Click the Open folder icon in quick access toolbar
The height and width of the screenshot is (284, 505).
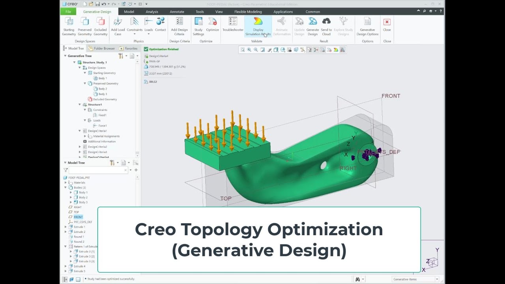91,4
